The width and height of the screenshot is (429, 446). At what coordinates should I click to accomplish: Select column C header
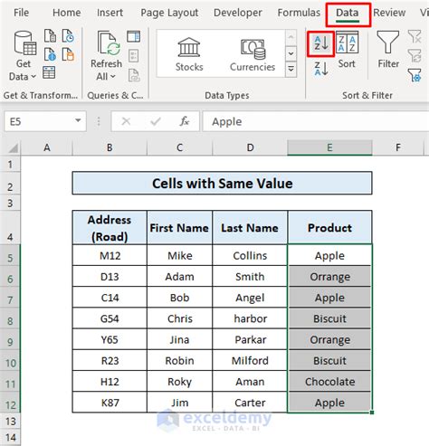(x=180, y=147)
